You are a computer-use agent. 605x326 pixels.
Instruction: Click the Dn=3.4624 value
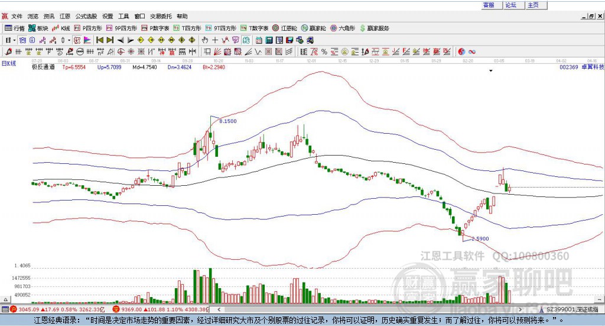point(180,67)
